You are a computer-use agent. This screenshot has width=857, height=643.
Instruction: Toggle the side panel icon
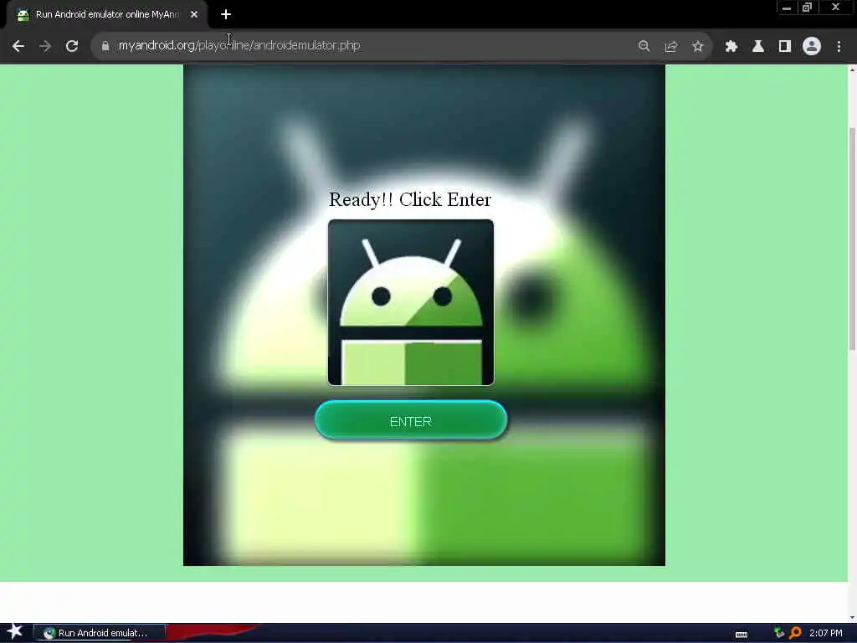click(785, 46)
